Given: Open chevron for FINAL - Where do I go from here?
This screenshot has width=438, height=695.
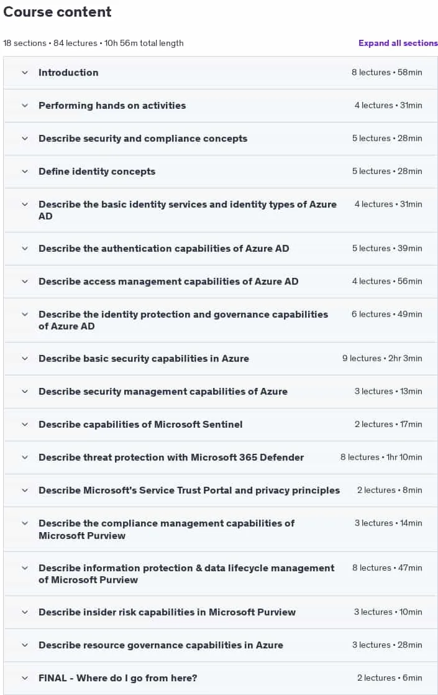Looking at the screenshot, I should 25,678.
